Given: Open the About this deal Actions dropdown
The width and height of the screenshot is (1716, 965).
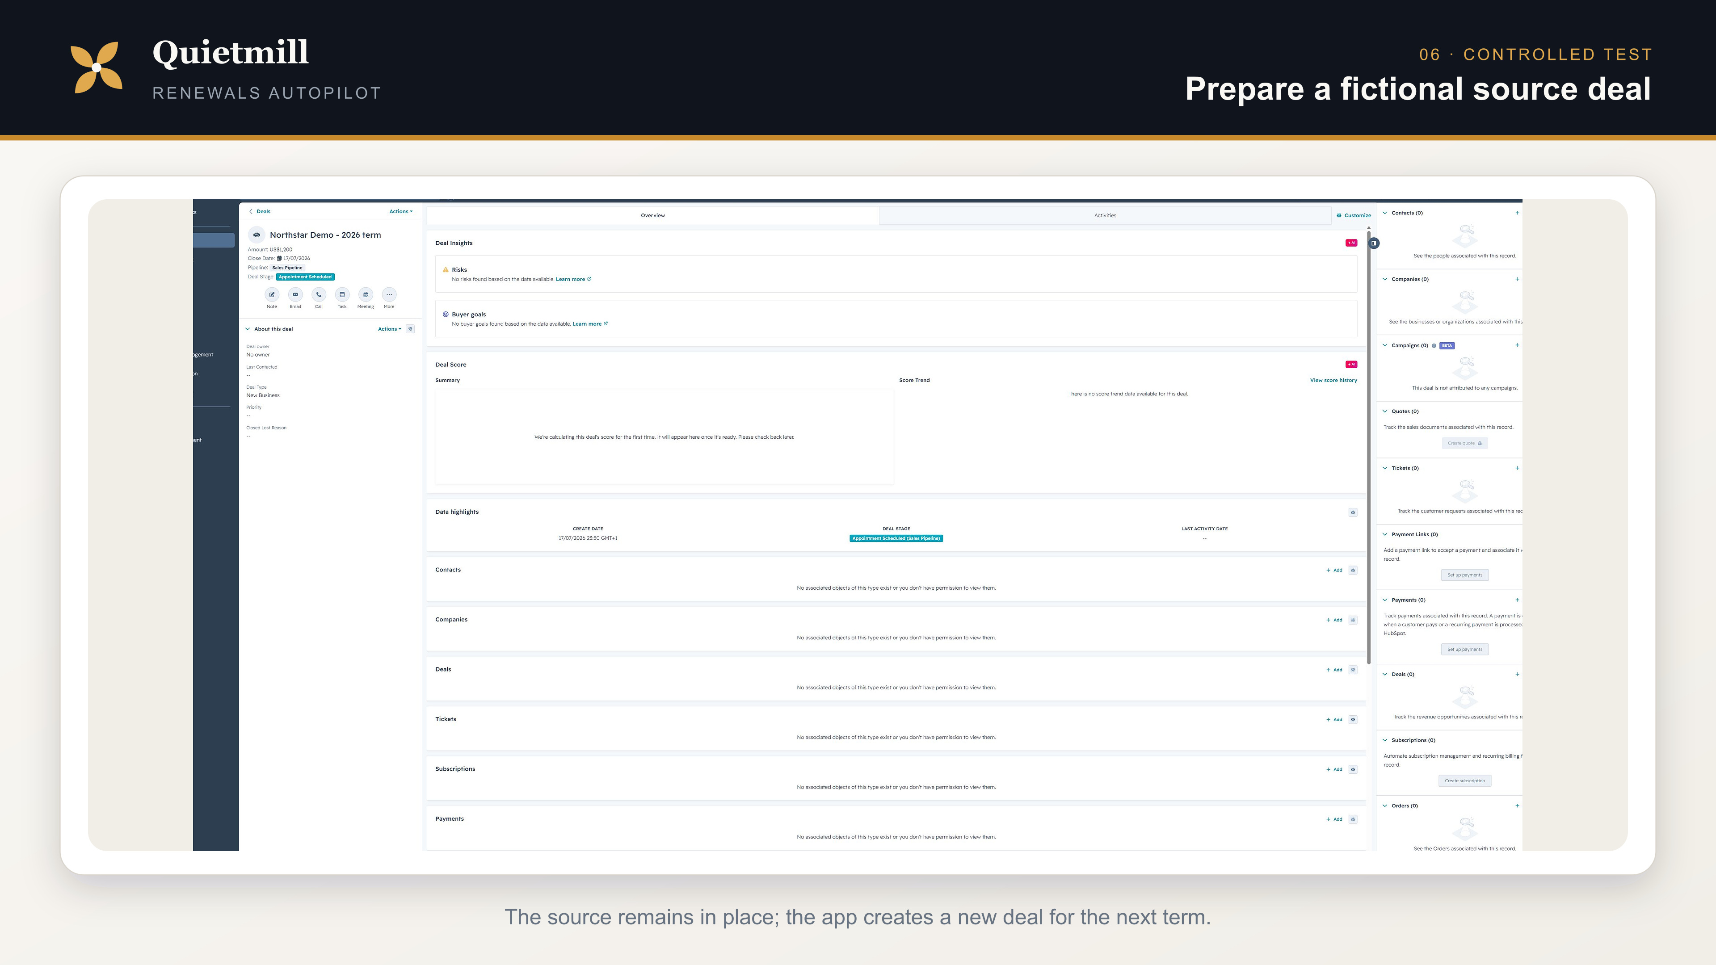Looking at the screenshot, I should click(x=389, y=329).
